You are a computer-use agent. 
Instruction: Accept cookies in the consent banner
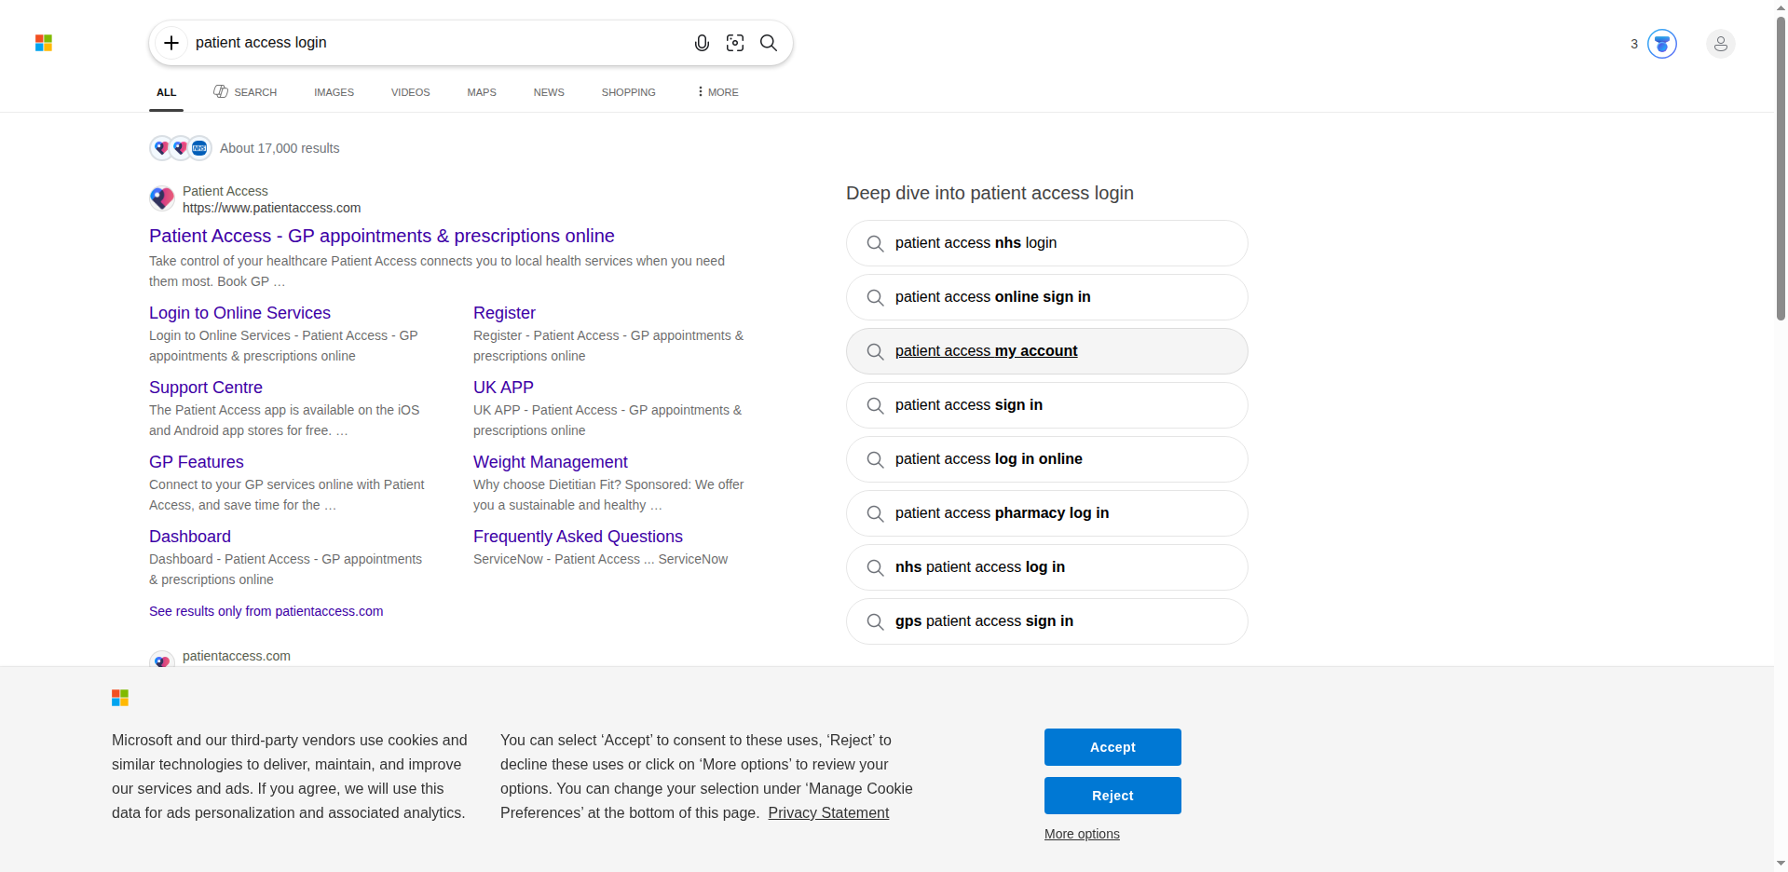(1112, 747)
